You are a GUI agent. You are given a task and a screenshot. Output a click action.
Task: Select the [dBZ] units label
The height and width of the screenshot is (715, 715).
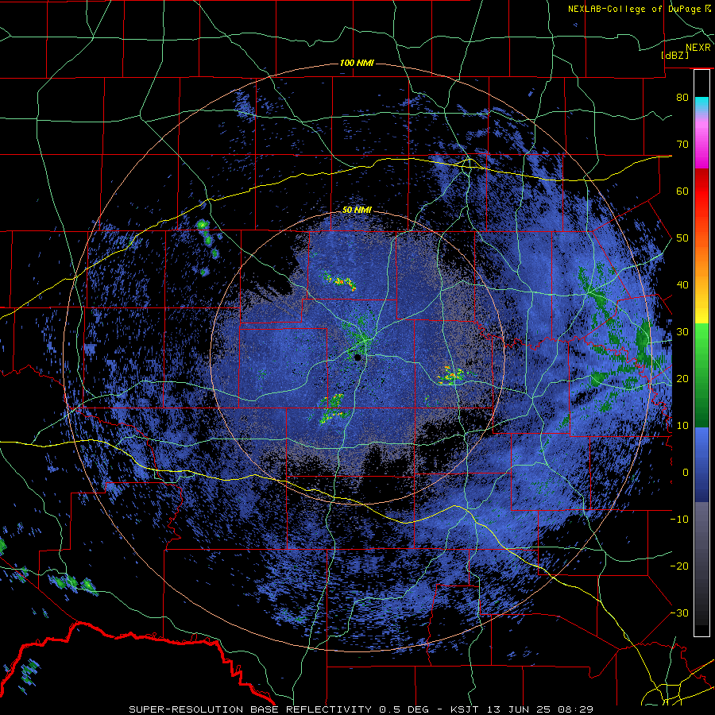pos(674,55)
